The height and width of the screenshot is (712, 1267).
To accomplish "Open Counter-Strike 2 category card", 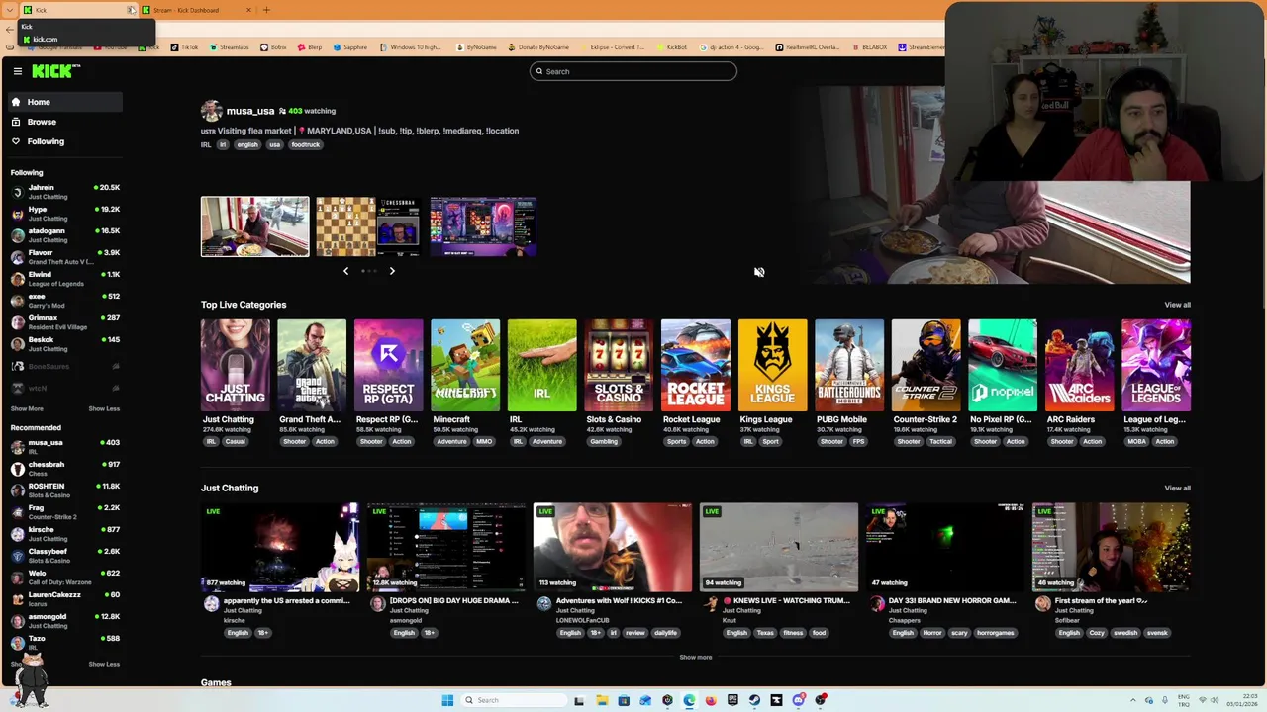I will click(926, 365).
